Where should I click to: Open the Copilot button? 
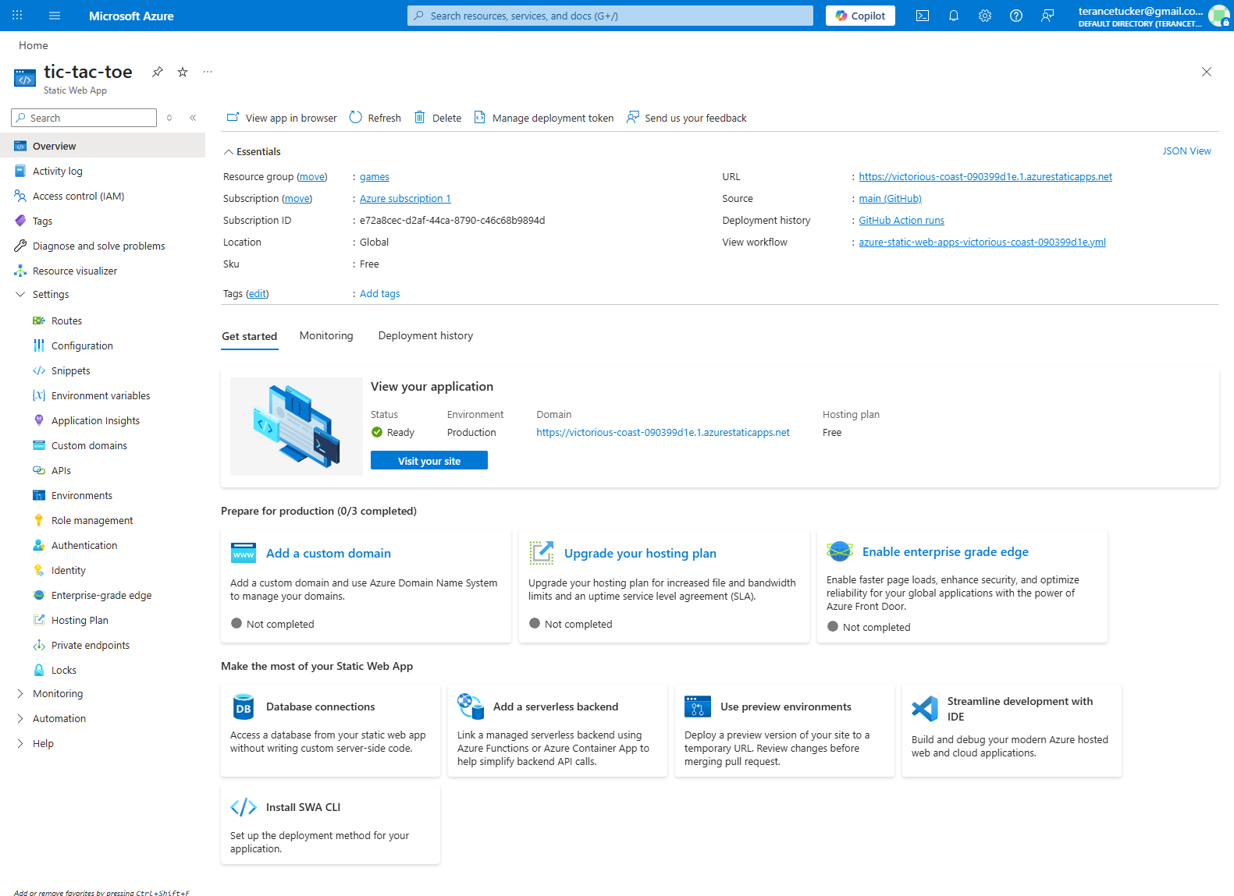(860, 16)
